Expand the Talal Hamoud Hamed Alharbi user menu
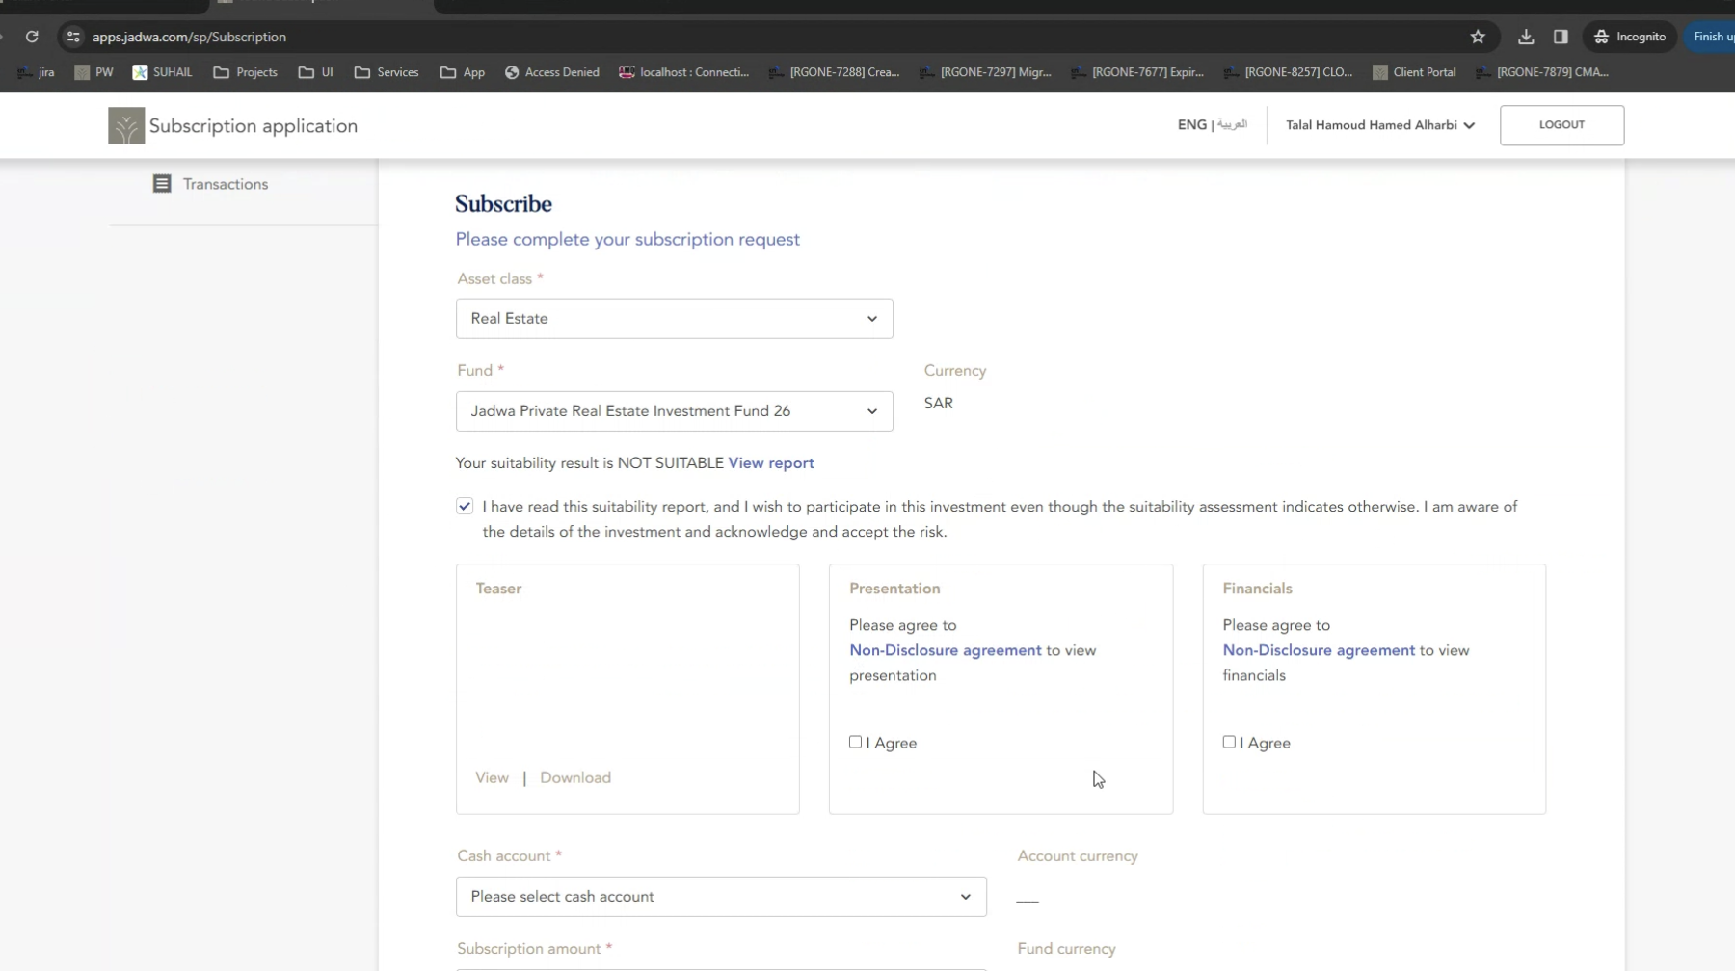This screenshot has height=971, width=1735. pyautogui.click(x=1379, y=125)
